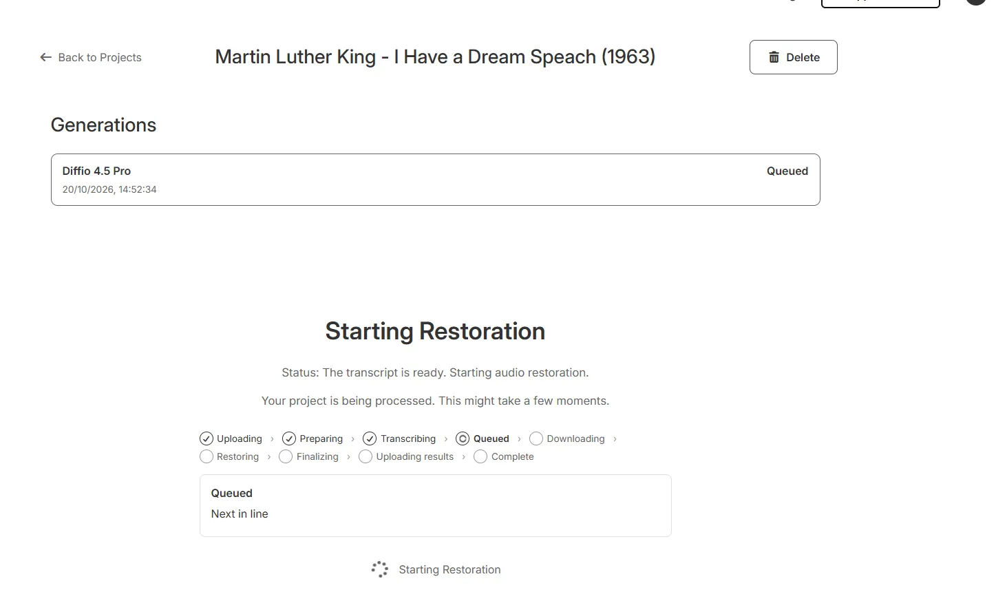Click the Uploading results step circle

tap(365, 456)
